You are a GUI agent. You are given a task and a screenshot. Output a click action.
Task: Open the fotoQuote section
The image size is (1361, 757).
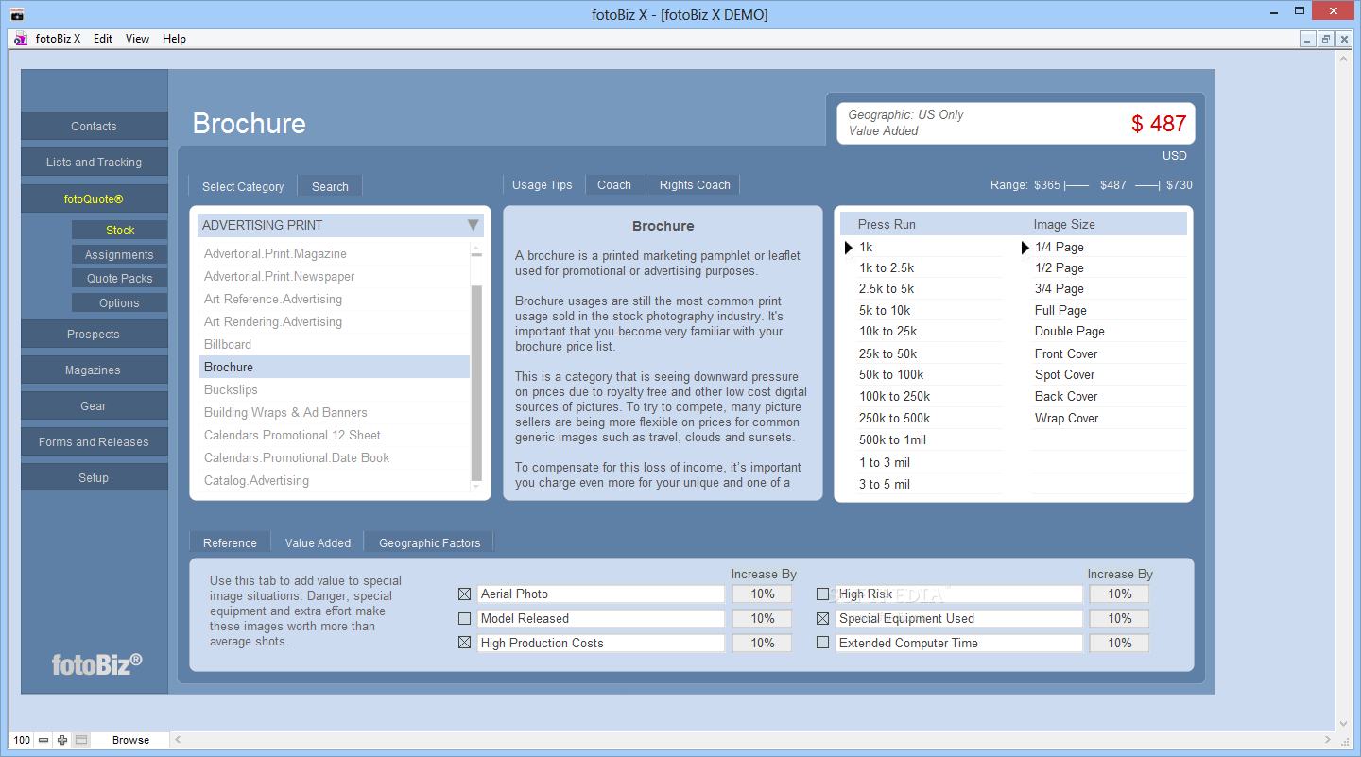coord(94,198)
